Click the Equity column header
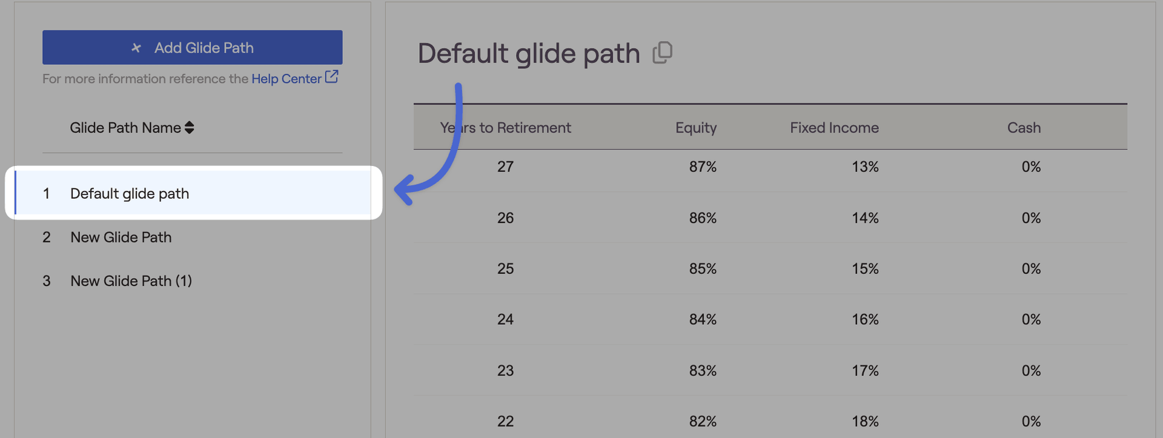Viewport: 1163px width, 438px height. (696, 127)
